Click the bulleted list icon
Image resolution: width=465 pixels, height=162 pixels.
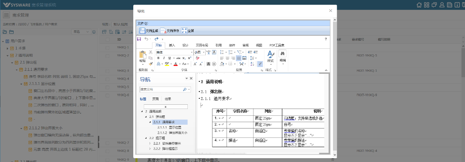tap(221, 52)
